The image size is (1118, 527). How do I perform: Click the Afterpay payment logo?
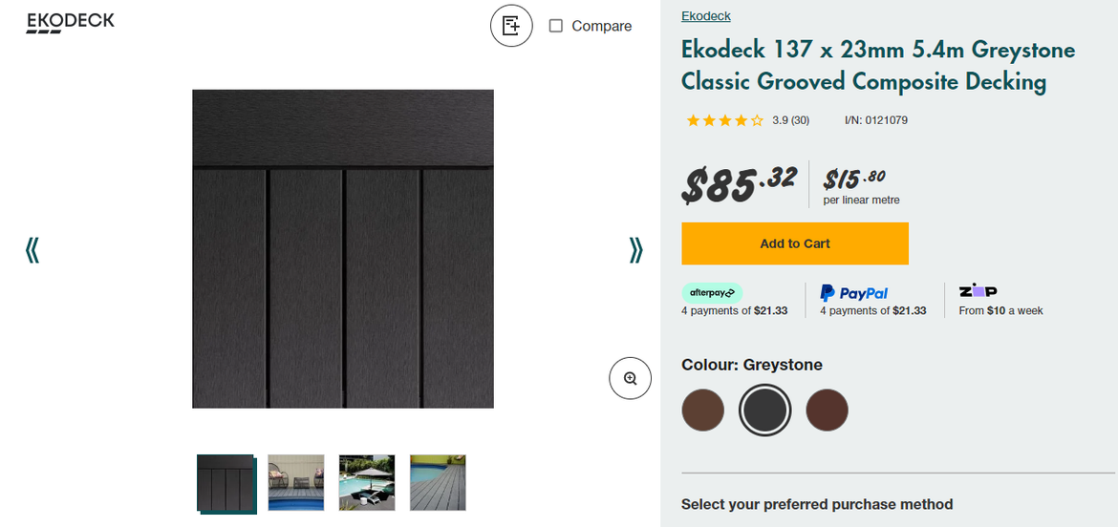pyautogui.click(x=711, y=293)
